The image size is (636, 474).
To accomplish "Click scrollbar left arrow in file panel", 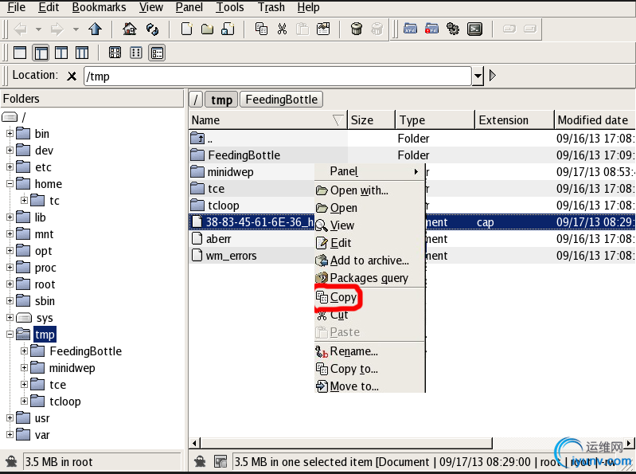I will click(195, 443).
